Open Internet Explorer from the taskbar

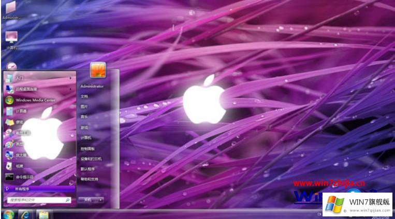click(x=25, y=215)
